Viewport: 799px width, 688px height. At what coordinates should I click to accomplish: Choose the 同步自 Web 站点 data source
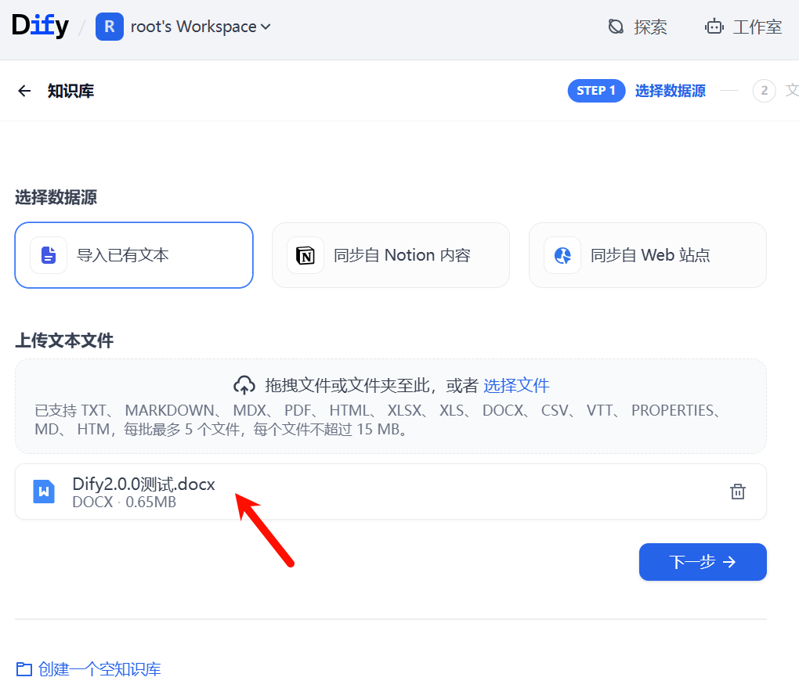(x=647, y=255)
